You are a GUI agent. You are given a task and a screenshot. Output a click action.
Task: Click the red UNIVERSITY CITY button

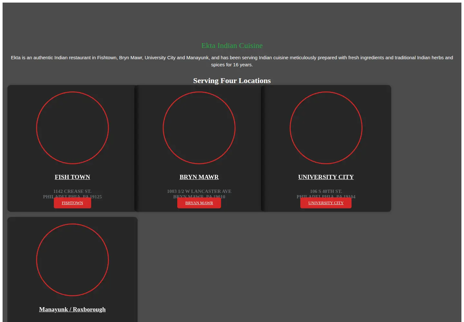(x=326, y=203)
